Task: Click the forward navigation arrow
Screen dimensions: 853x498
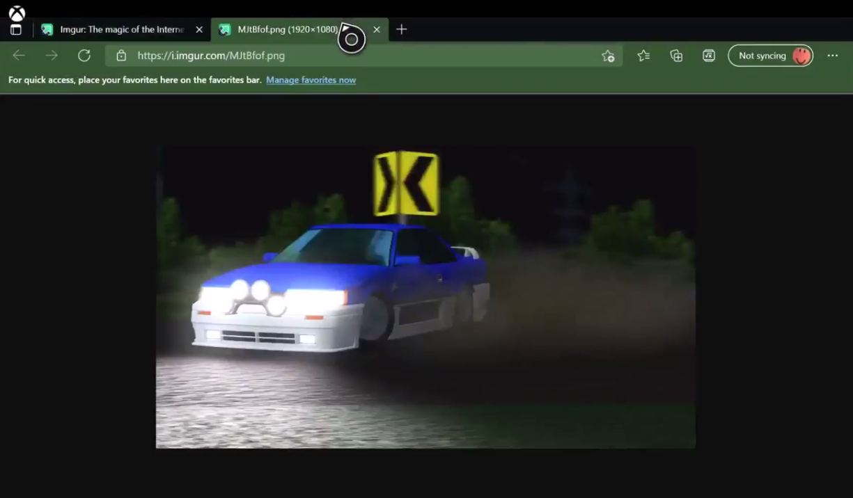Action: click(x=52, y=56)
